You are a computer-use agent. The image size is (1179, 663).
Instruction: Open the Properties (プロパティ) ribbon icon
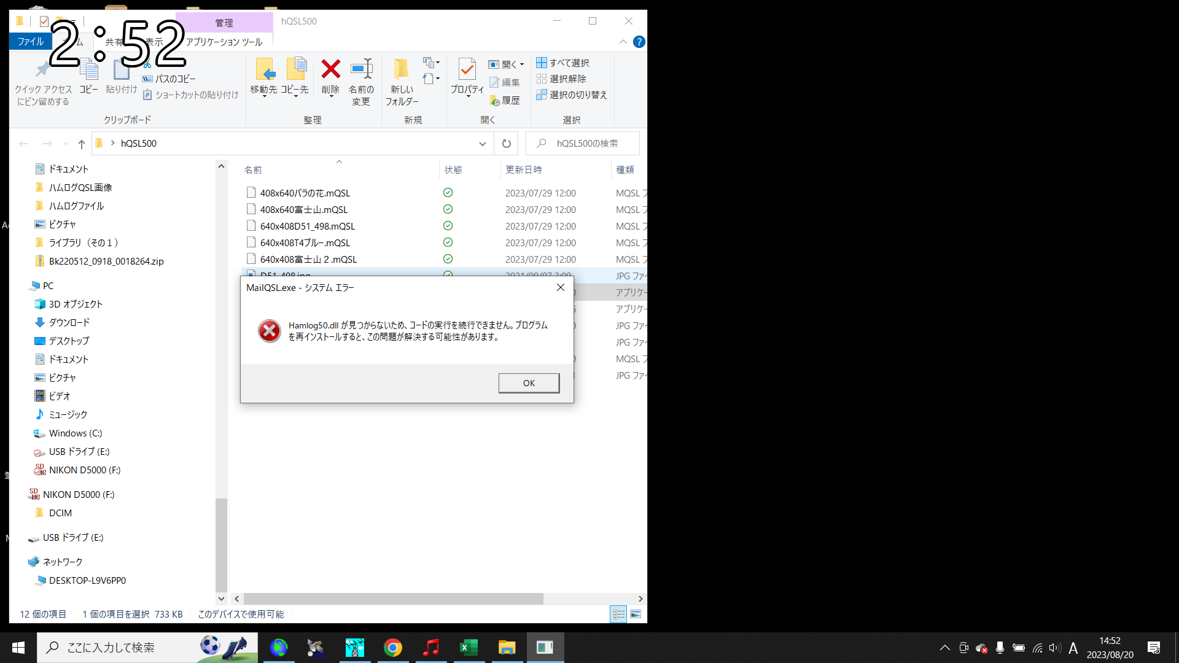467,70
